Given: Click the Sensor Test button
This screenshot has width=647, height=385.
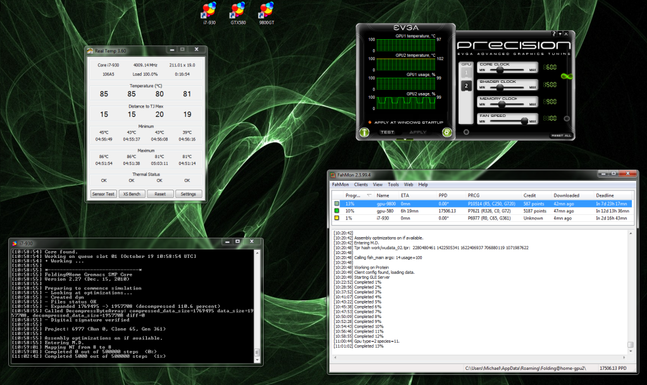Looking at the screenshot, I should [103, 194].
